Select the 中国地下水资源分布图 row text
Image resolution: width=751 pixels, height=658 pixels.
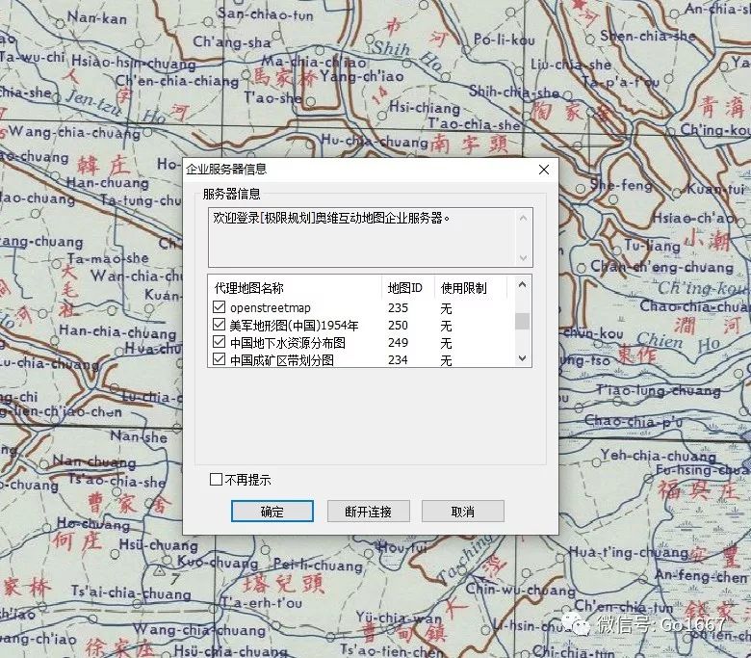[x=287, y=343]
